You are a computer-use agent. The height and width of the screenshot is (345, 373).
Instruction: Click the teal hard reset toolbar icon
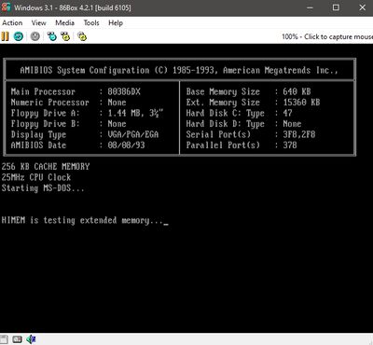(19, 36)
